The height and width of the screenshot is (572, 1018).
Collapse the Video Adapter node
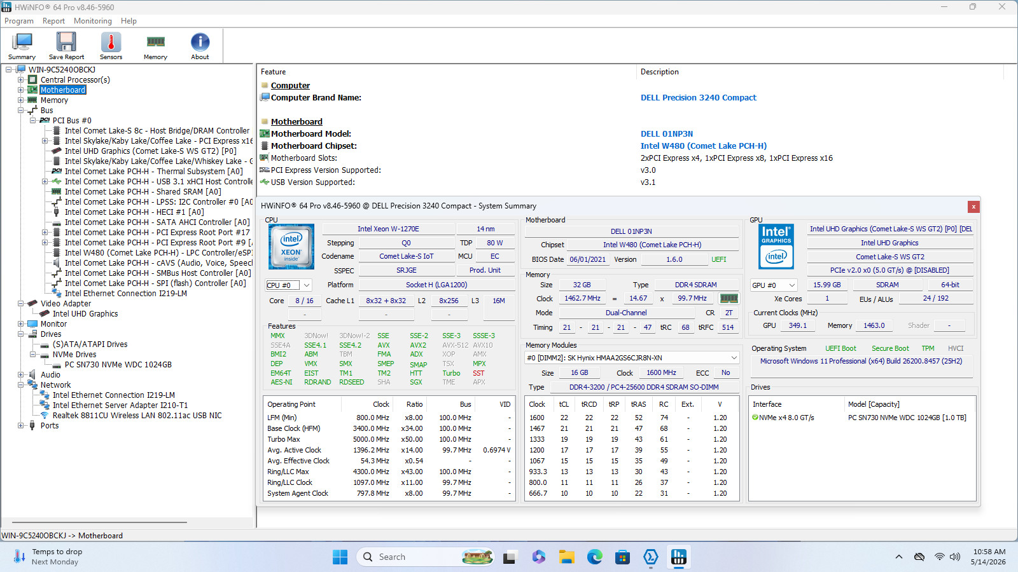(20, 304)
